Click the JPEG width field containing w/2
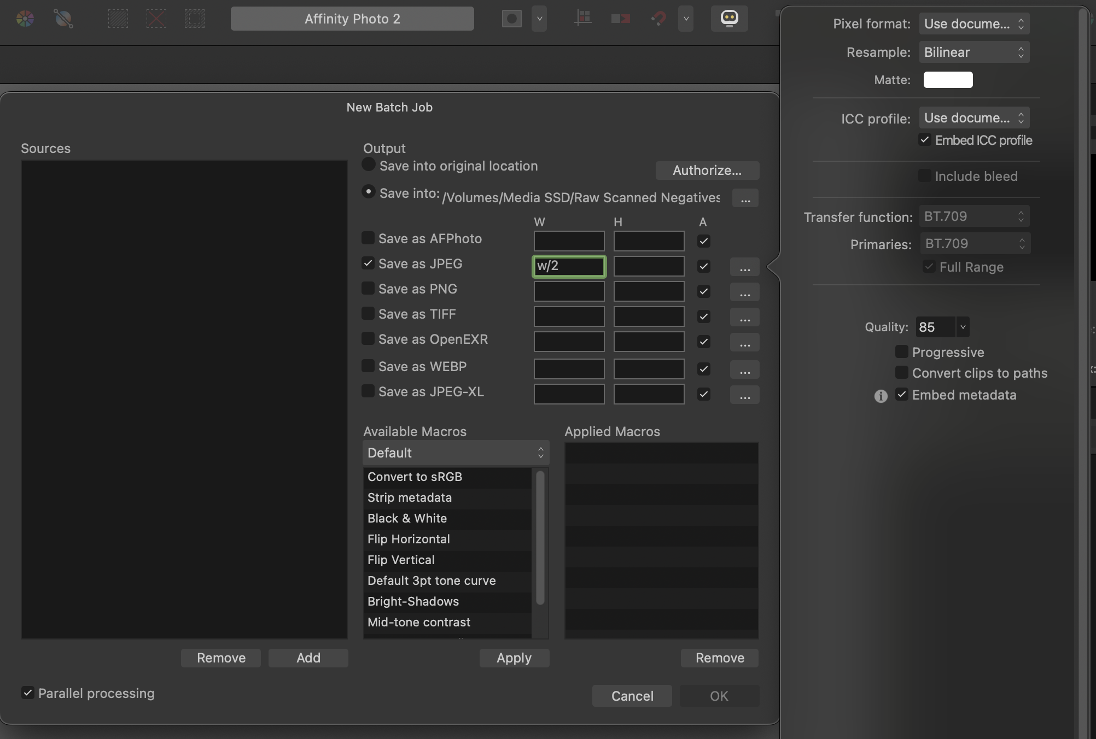The height and width of the screenshot is (739, 1096). (x=569, y=266)
